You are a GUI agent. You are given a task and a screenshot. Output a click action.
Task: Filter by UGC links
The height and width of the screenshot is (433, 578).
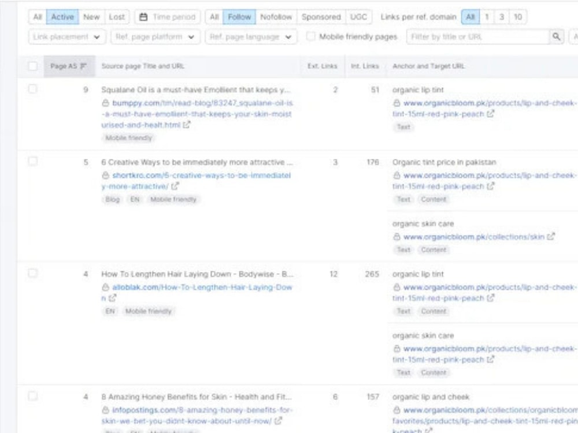[358, 17]
